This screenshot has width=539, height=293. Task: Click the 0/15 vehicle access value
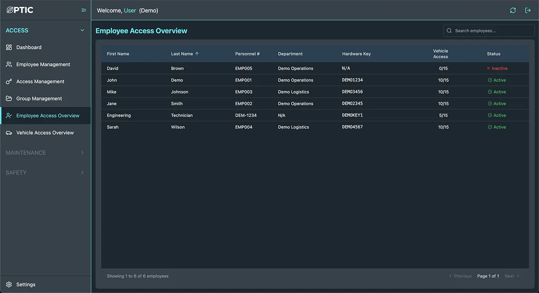pyautogui.click(x=443, y=68)
